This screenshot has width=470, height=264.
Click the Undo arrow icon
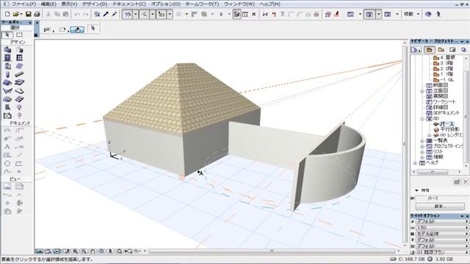[x=77, y=14]
